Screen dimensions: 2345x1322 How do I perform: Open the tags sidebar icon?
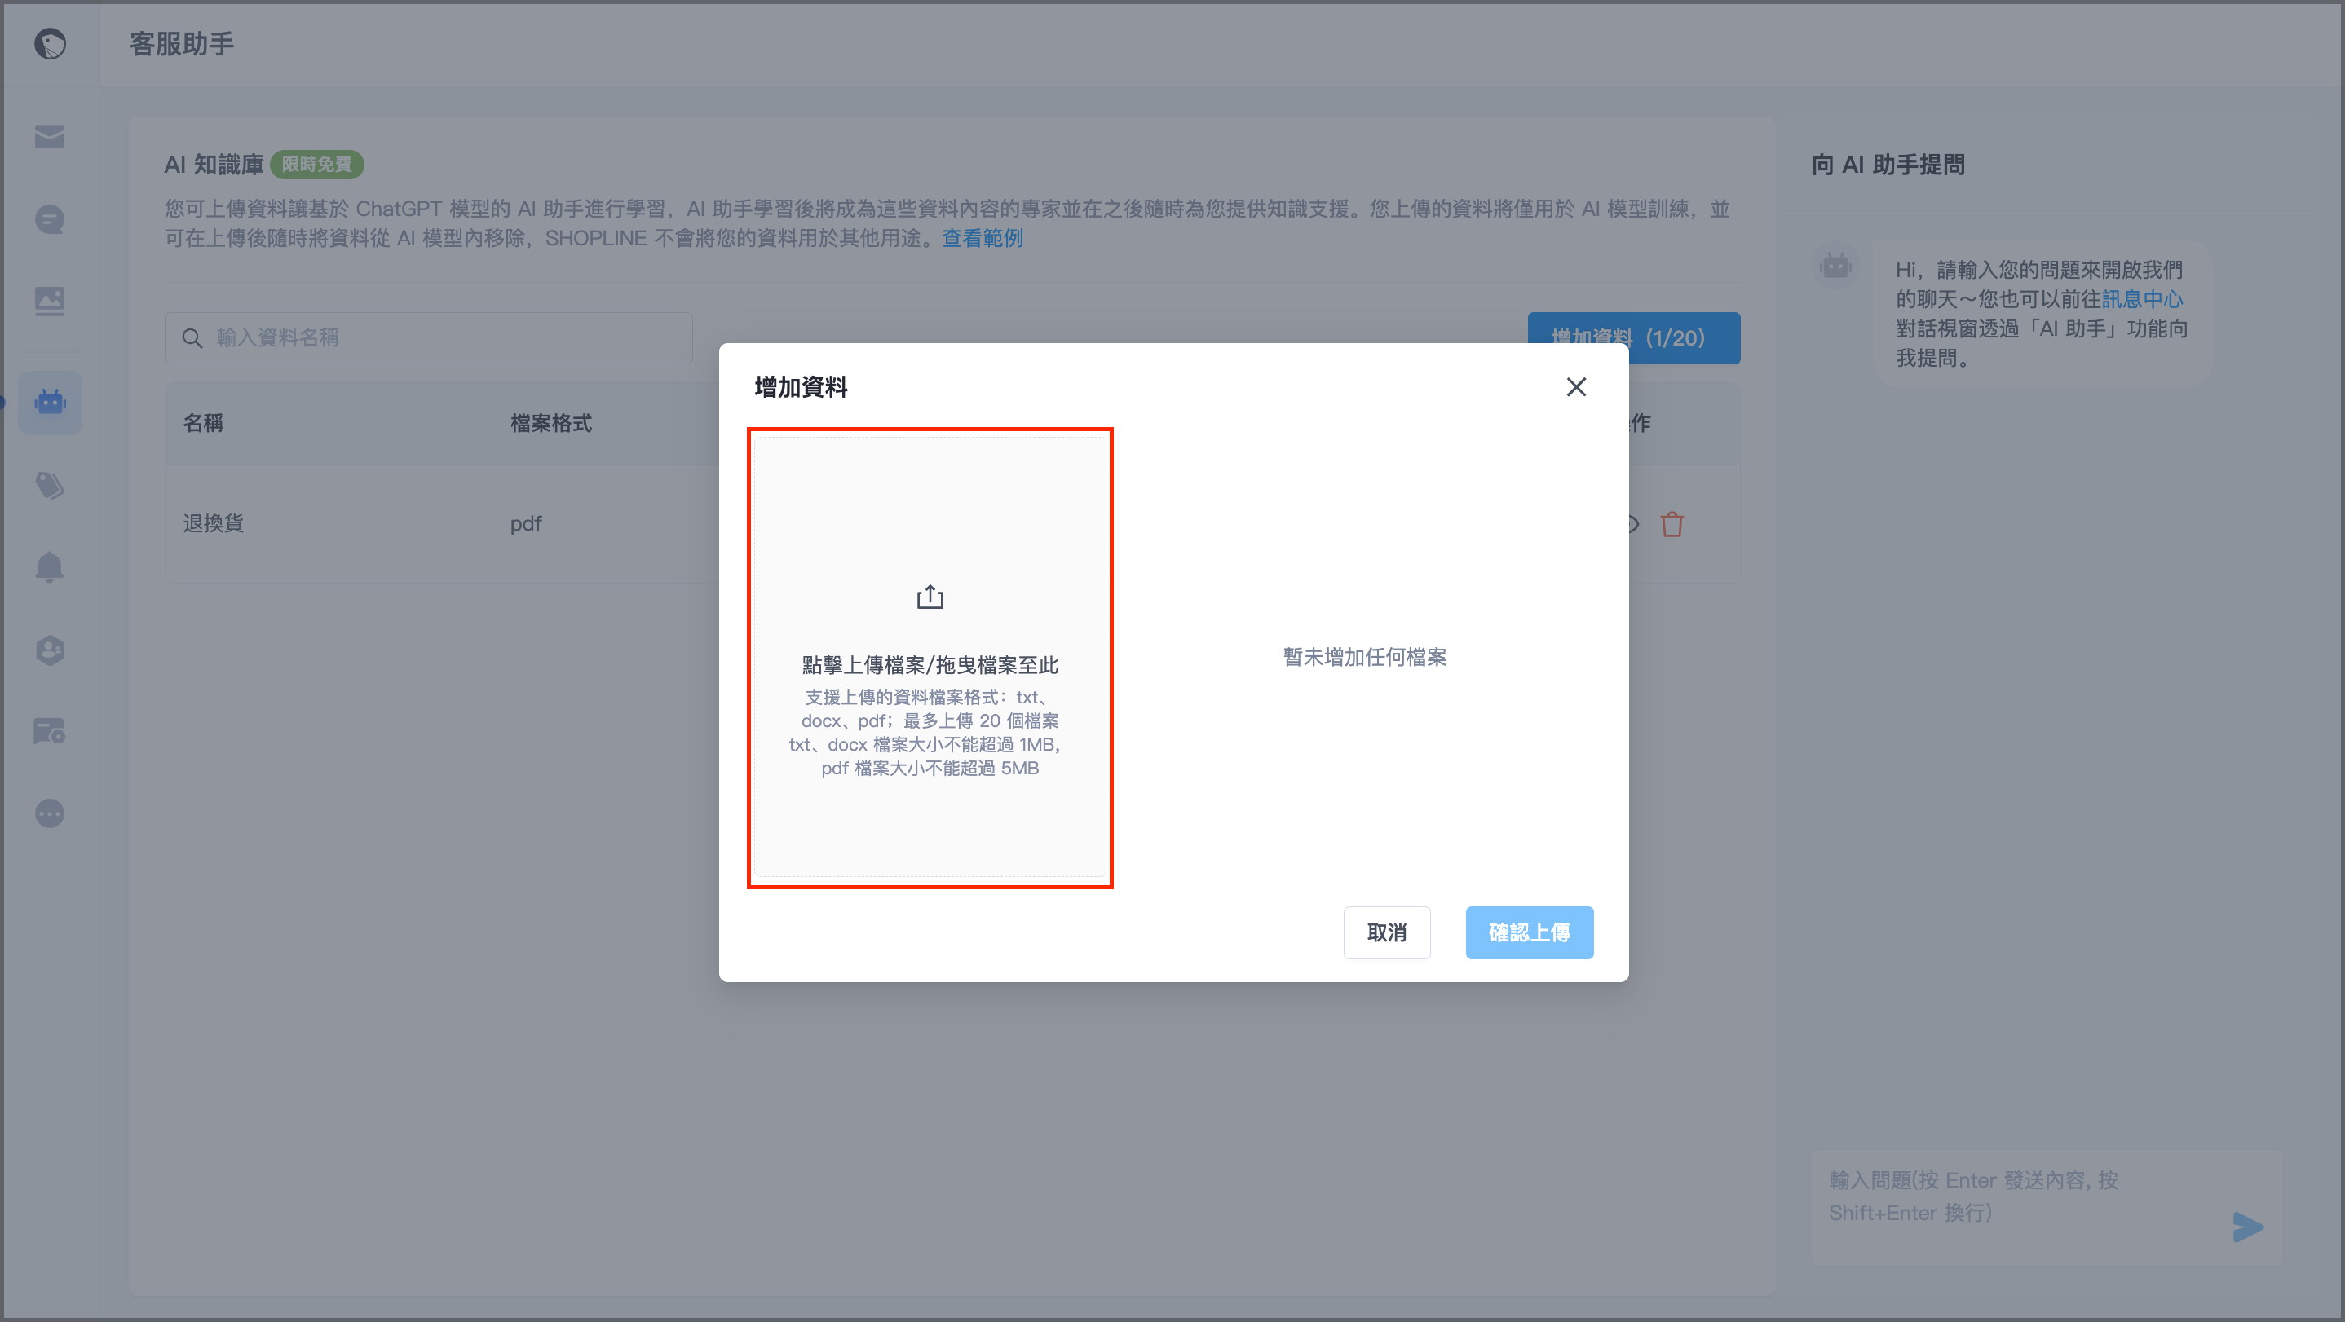(x=50, y=485)
